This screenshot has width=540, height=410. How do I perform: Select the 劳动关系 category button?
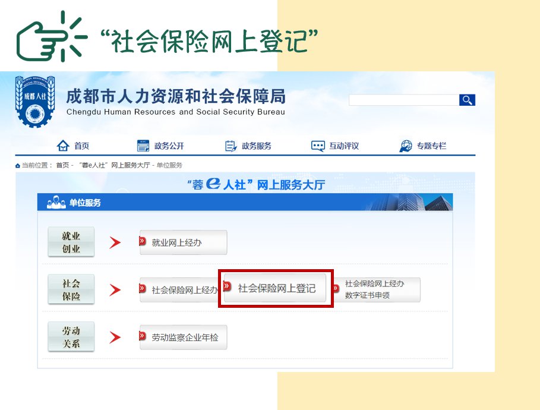click(x=71, y=336)
